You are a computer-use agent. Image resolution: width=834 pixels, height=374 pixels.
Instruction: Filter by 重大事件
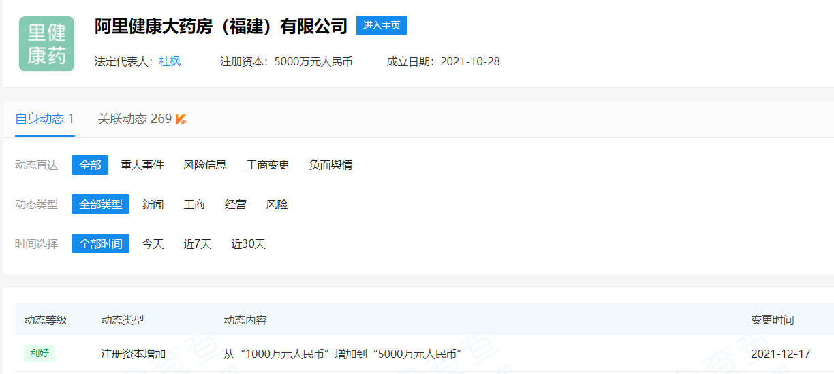[142, 165]
